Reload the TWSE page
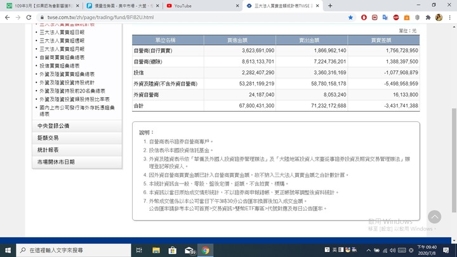The width and height of the screenshot is (457, 257). coord(29,18)
